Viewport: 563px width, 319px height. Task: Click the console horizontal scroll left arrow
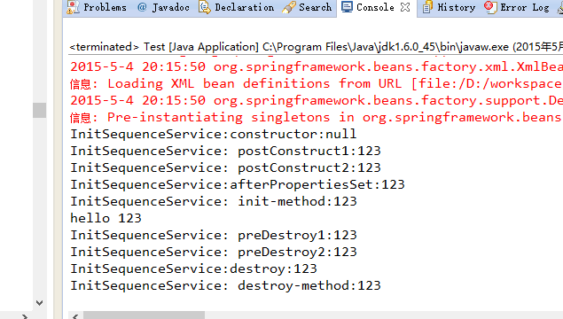pos(75,316)
